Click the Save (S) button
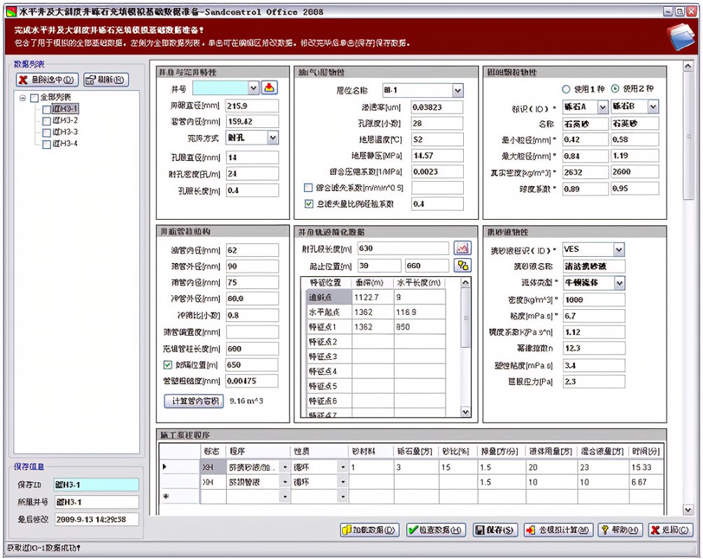703x559 pixels. (495, 530)
